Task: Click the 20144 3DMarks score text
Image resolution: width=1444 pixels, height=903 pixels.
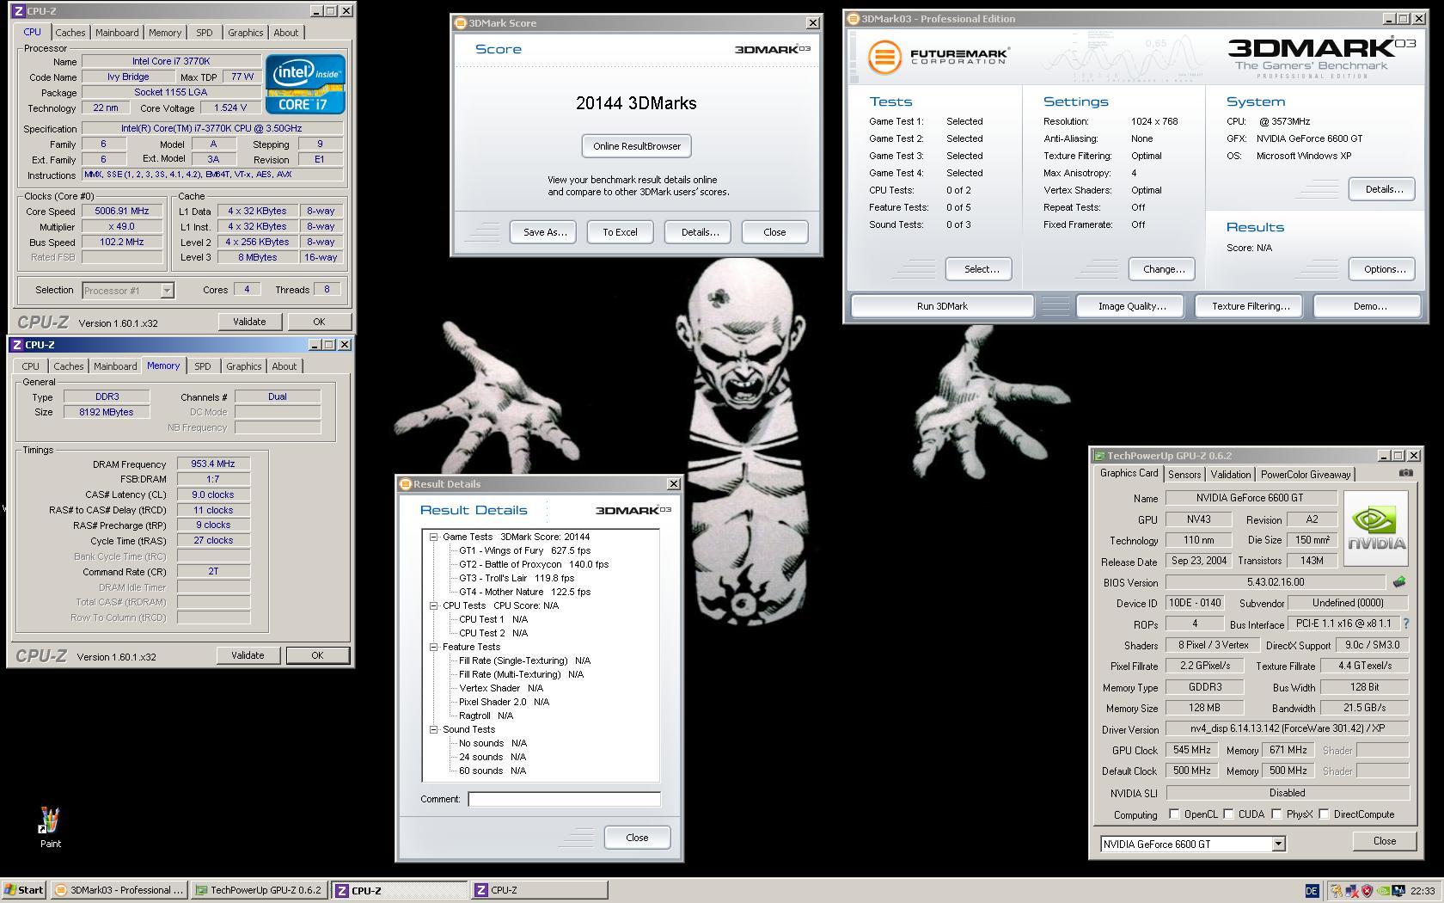Action: 636,103
